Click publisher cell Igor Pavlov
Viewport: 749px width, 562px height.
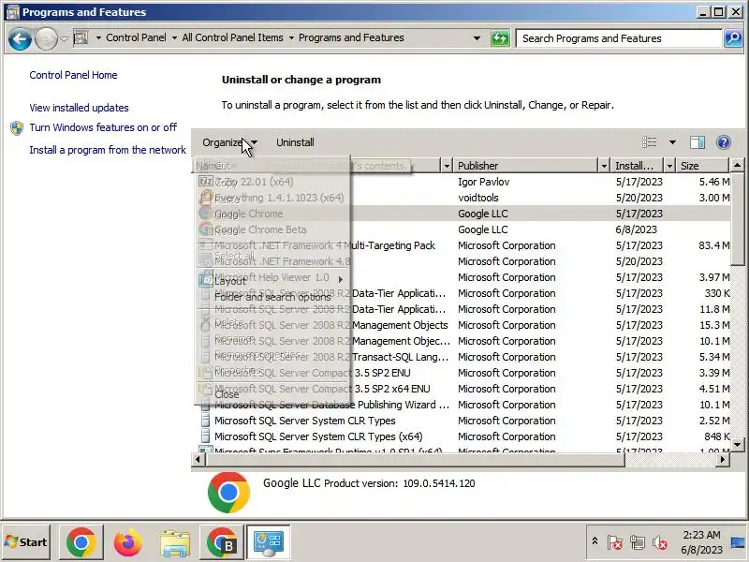click(483, 182)
